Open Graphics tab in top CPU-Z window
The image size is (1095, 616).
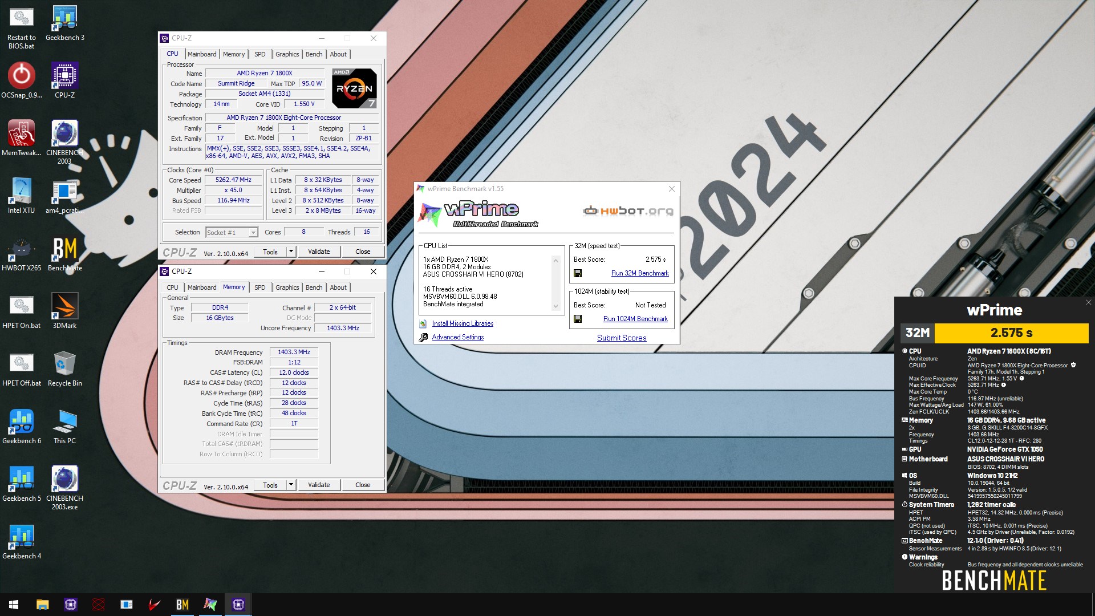(287, 54)
